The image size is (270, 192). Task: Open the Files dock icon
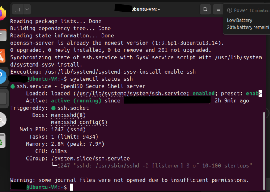point(3,35)
